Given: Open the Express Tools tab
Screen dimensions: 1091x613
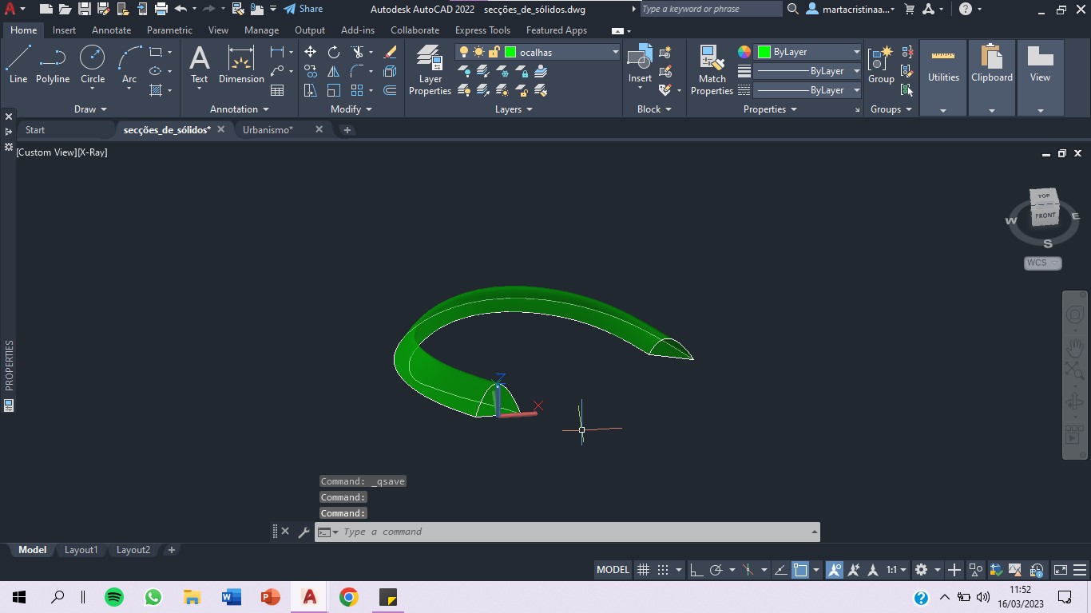Looking at the screenshot, I should click(482, 30).
